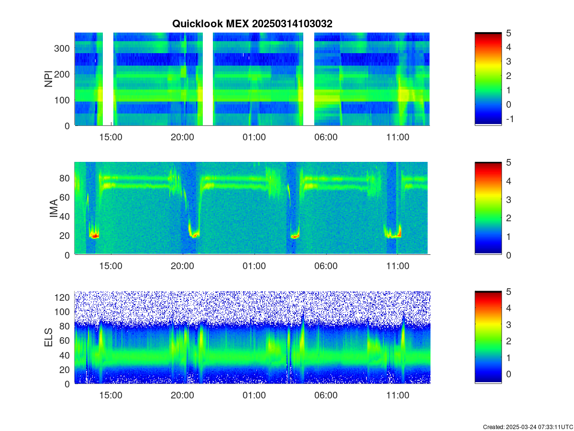574x431 pixels.
Task: Click the 01:00 time label under ELS plot
Action: pyautogui.click(x=254, y=396)
